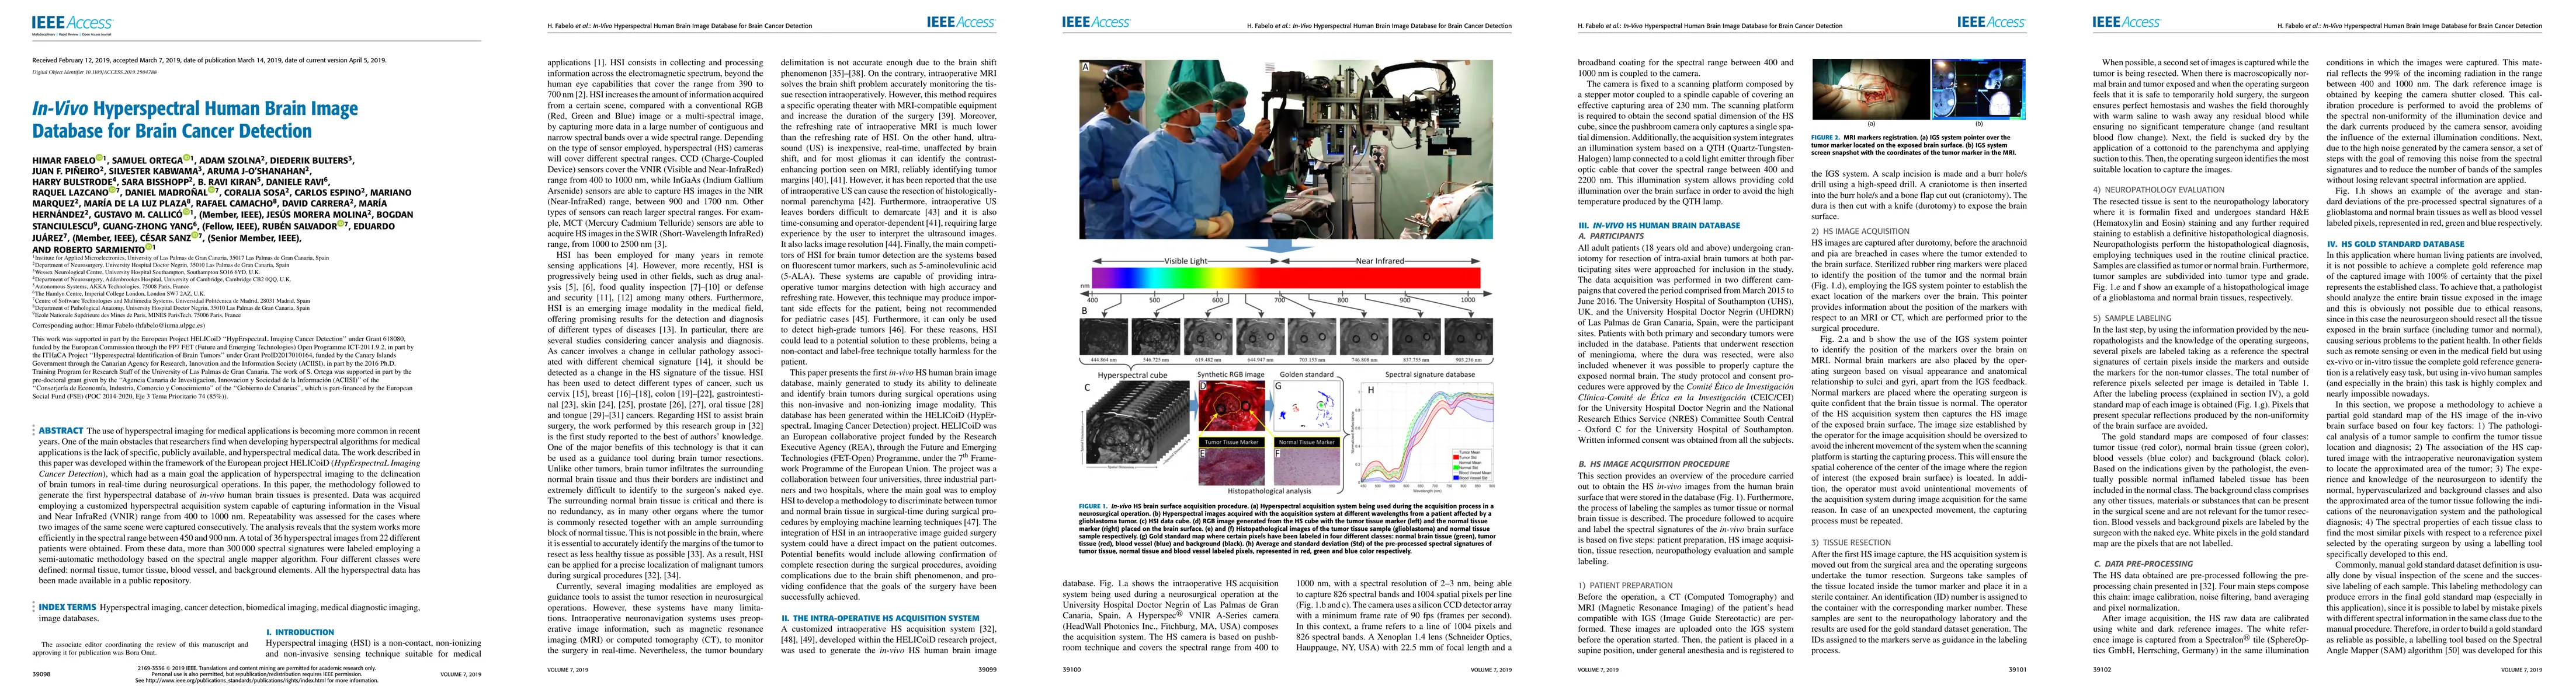The image size is (2576, 700).
Task: Click the ORCID icon after Samuel Ortega
Action: [187, 157]
